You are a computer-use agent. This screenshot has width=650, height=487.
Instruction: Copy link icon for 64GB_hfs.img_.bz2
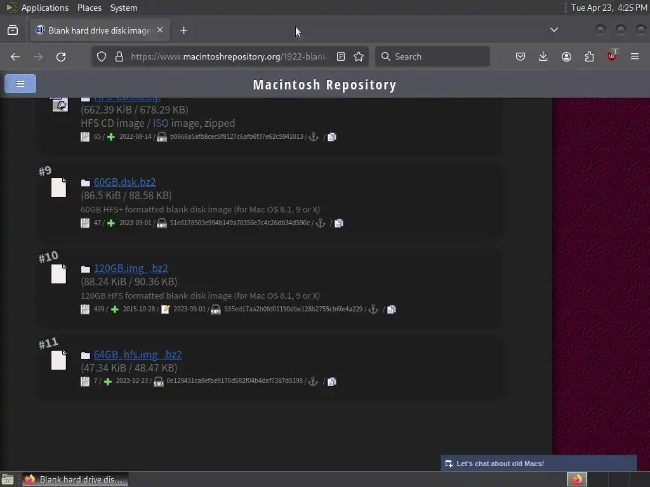click(x=331, y=381)
